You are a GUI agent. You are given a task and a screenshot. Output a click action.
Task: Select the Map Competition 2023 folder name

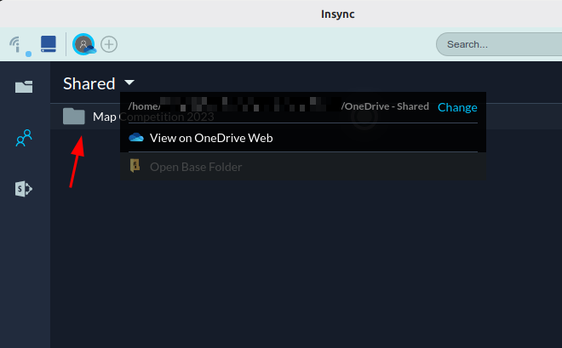(106, 117)
